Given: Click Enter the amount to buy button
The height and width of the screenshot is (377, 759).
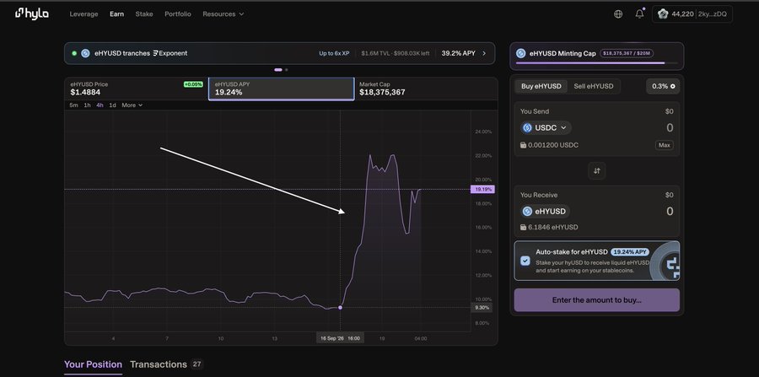Looking at the screenshot, I should [x=597, y=300].
